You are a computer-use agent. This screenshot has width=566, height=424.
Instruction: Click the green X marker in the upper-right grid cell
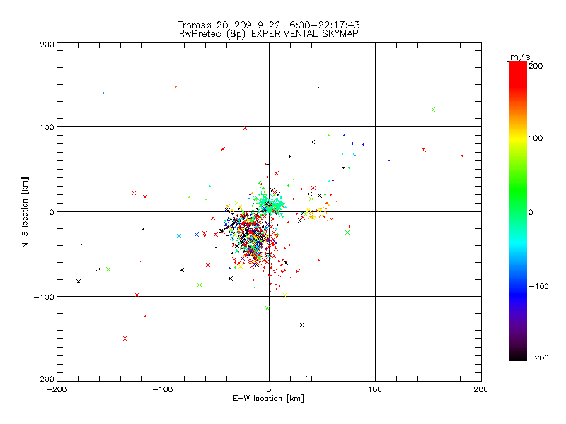433,110
